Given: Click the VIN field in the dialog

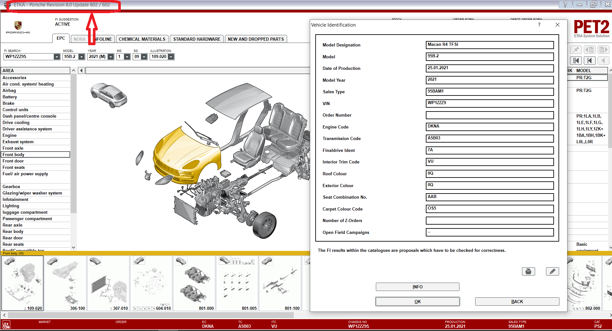Looking at the screenshot, I should (x=490, y=103).
